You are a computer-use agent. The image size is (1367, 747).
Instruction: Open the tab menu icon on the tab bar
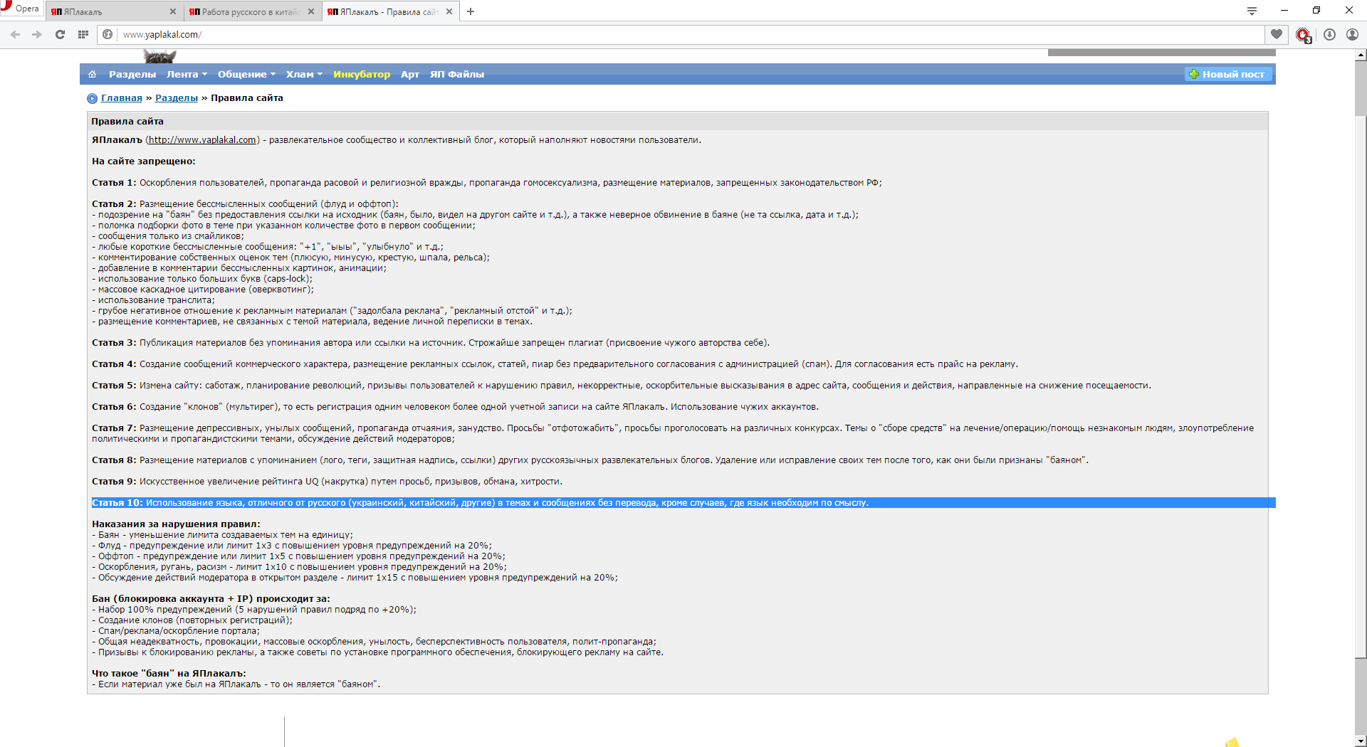pos(1252,11)
